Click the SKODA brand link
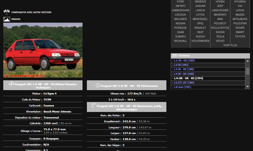The height and width of the screenshot is (151, 253). pyautogui.click(x=220, y=32)
